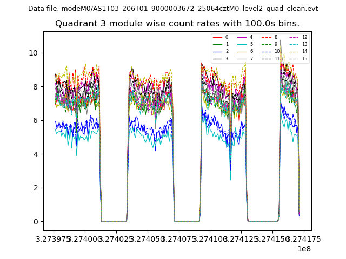Screen dimensions: 346x259
Task: Select the blue legend line for module 2
Action: 217,51
